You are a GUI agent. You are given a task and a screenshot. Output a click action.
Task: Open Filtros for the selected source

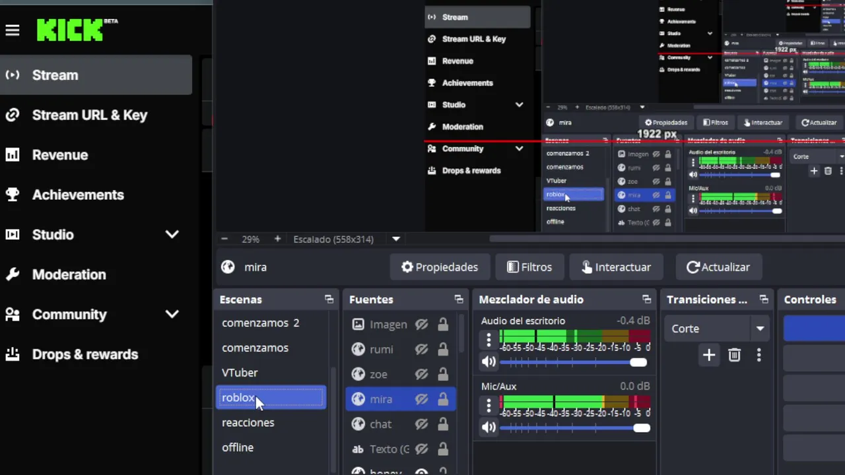[x=529, y=267]
